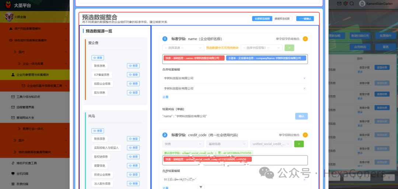398x189 pixels.
Task: Click the search magnifier icon in header
Action: click(352, 4)
